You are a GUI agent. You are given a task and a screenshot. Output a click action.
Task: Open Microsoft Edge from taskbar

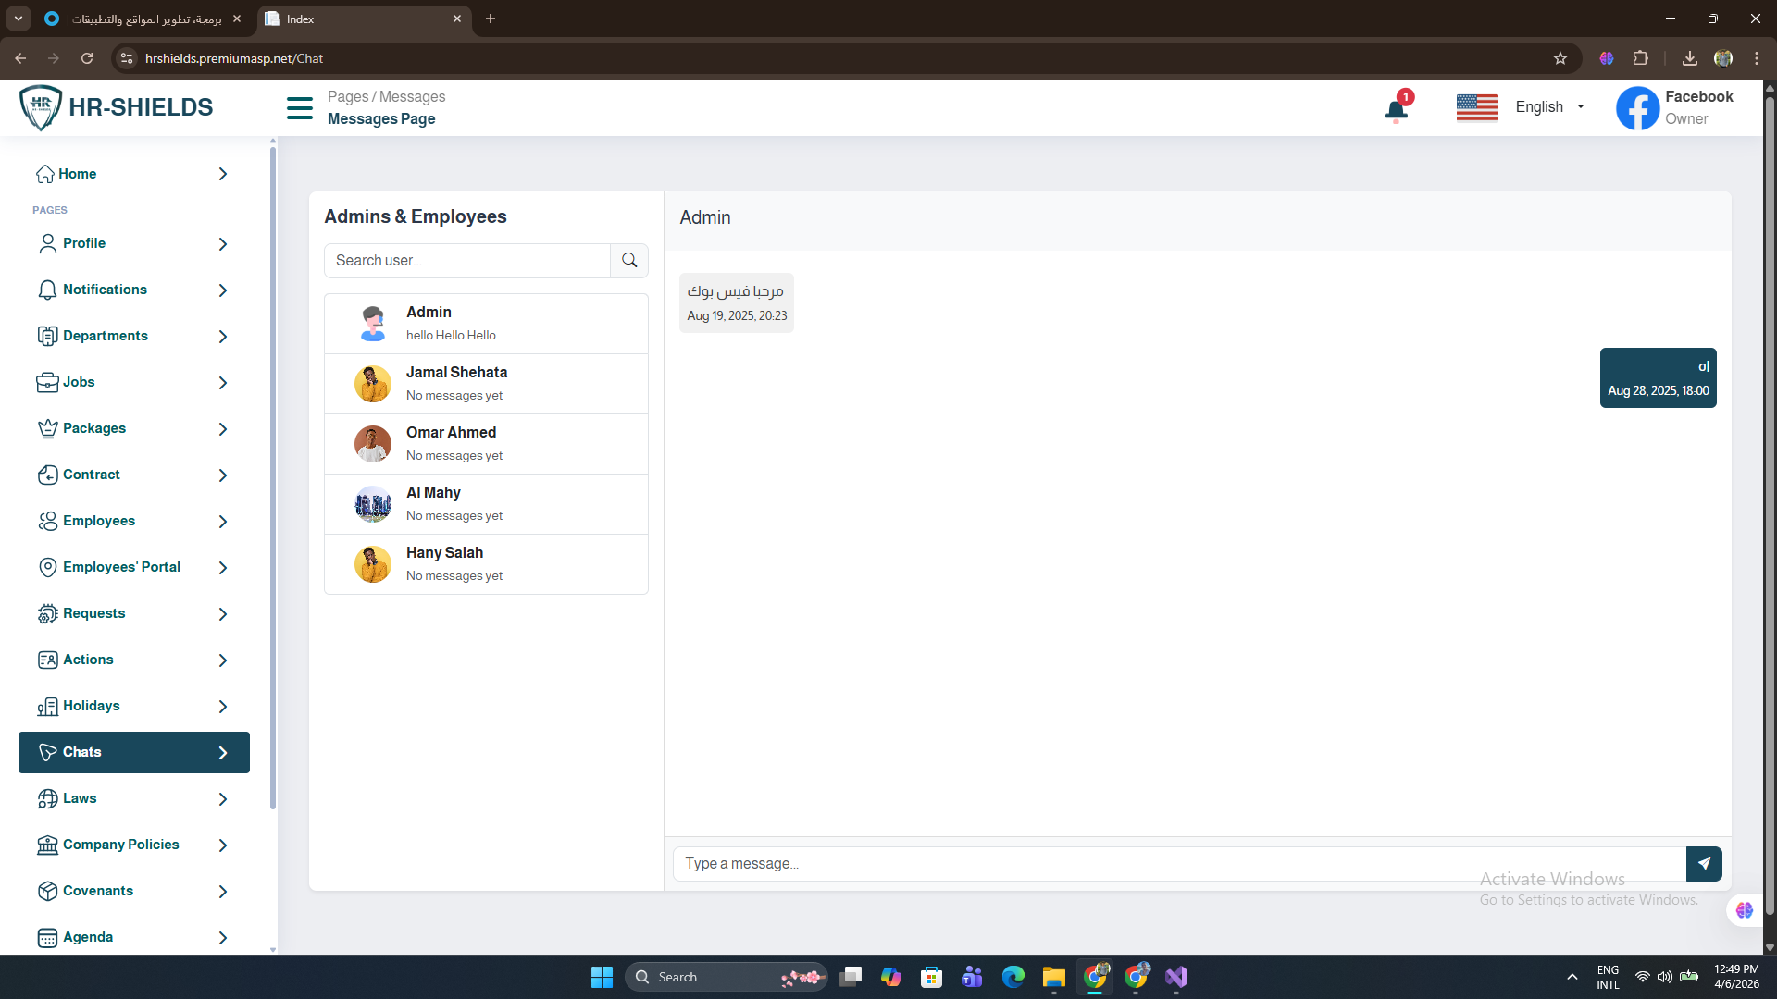(x=1013, y=977)
